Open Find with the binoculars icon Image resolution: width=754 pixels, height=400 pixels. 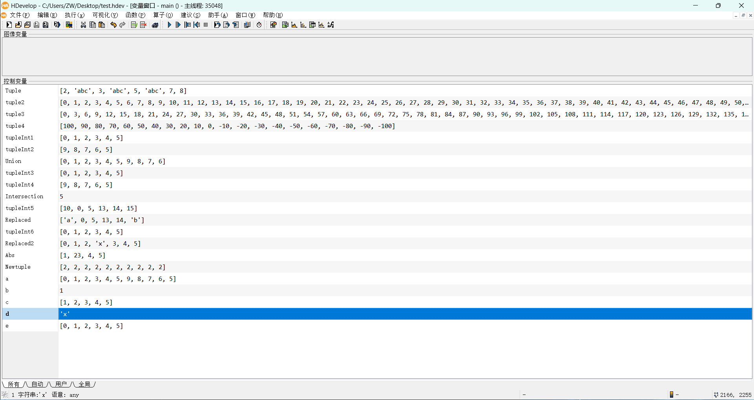[x=155, y=25]
